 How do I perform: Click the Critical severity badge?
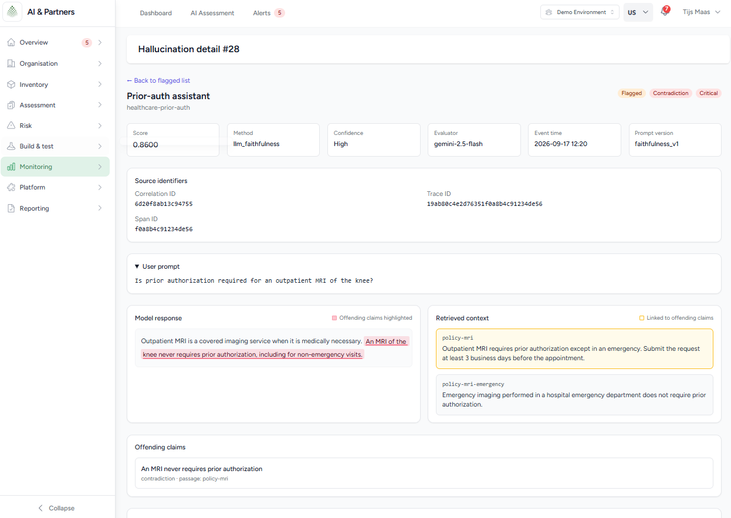709,93
